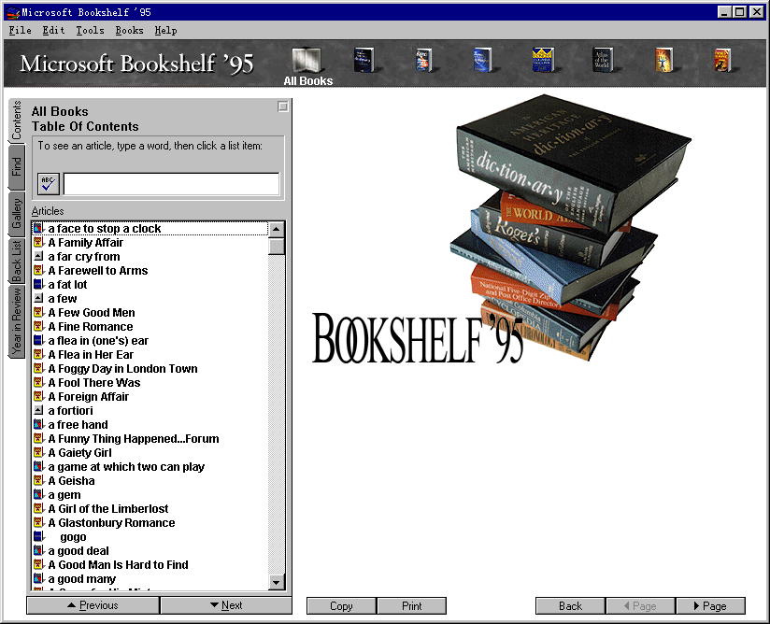Click the Bookshelf icon in the title bar
770x624 pixels.
point(12,12)
